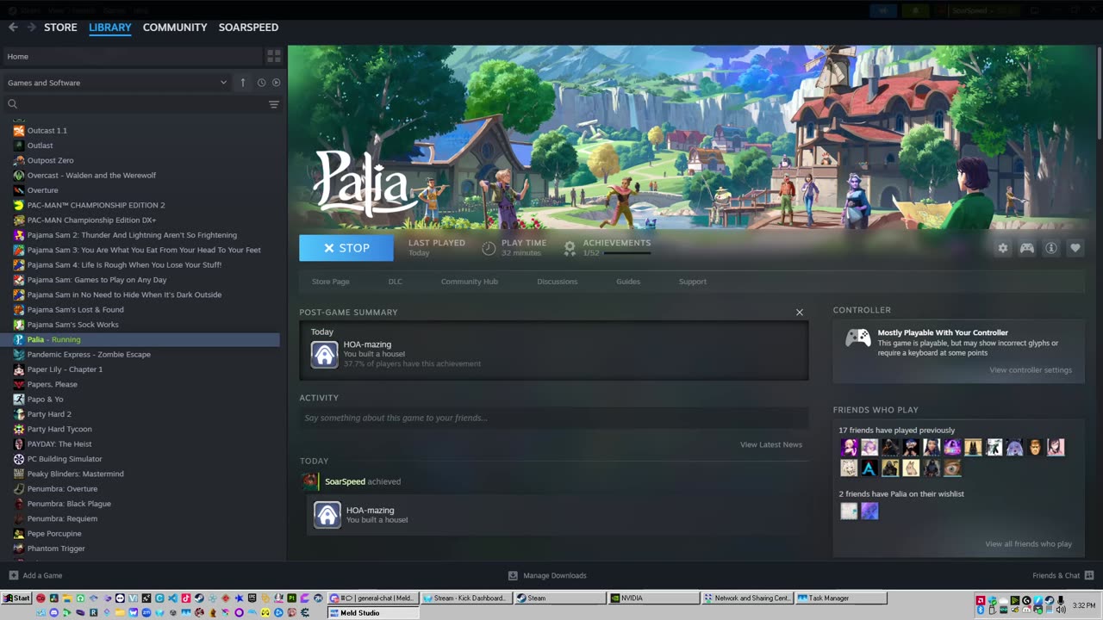The height and width of the screenshot is (620, 1103).
Task: Select the first wishlist friend avatar
Action: (x=849, y=511)
